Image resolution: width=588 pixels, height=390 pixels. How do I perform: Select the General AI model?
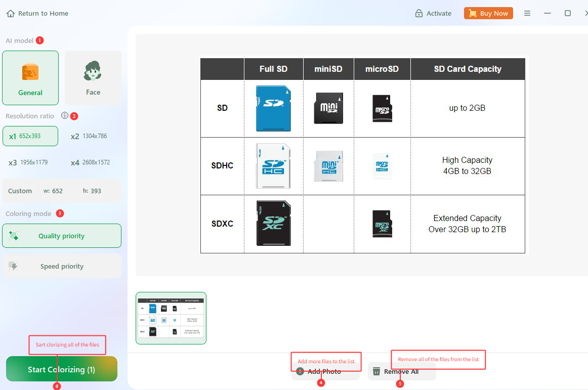(x=30, y=78)
